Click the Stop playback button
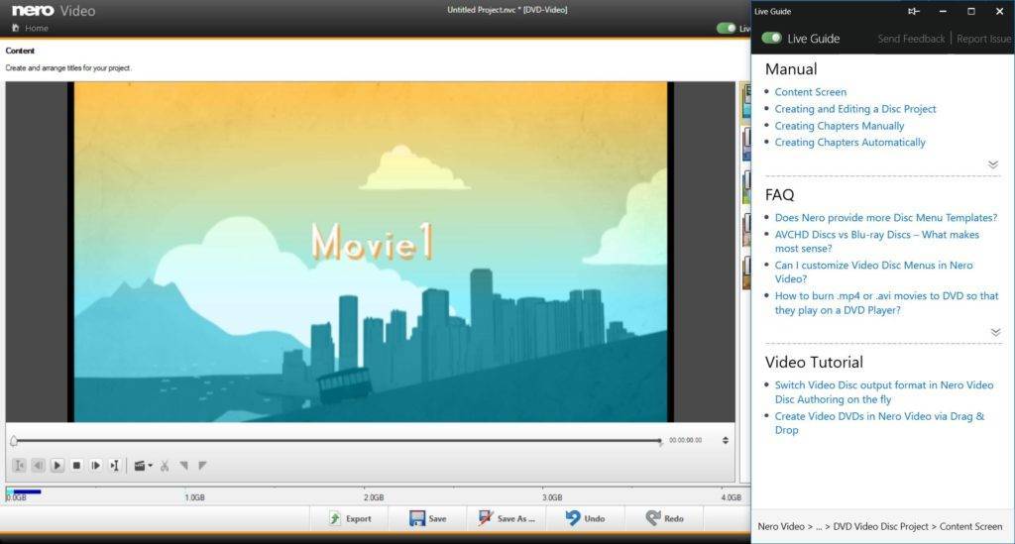This screenshot has width=1015, height=544. click(x=76, y=465)
